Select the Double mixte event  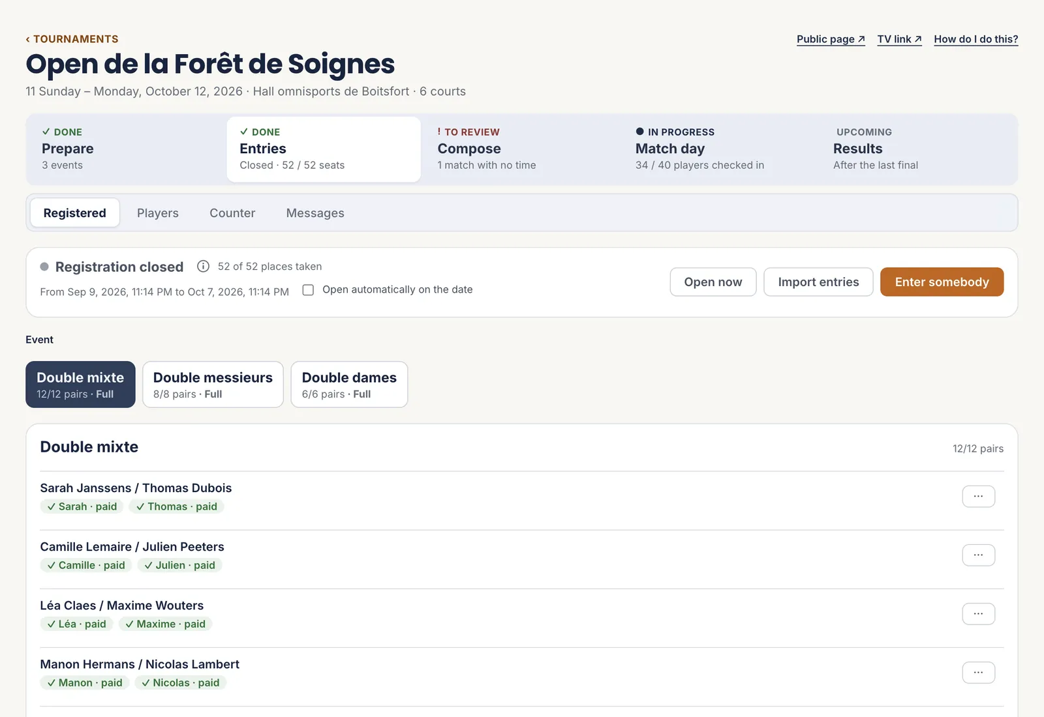(80, 385)
